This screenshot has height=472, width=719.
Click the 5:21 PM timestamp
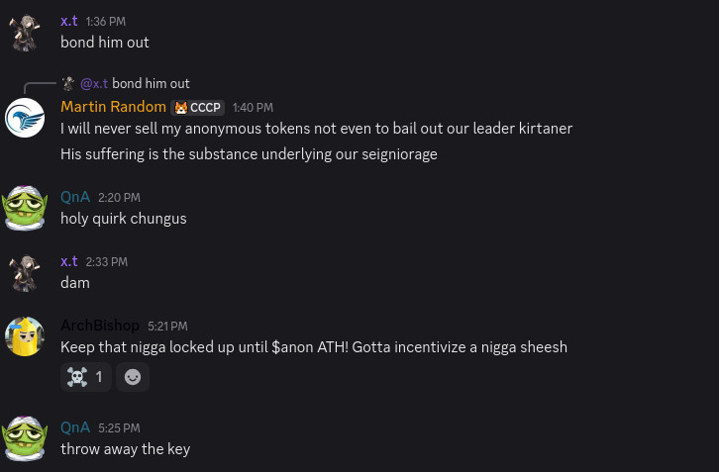coord(167,326)
